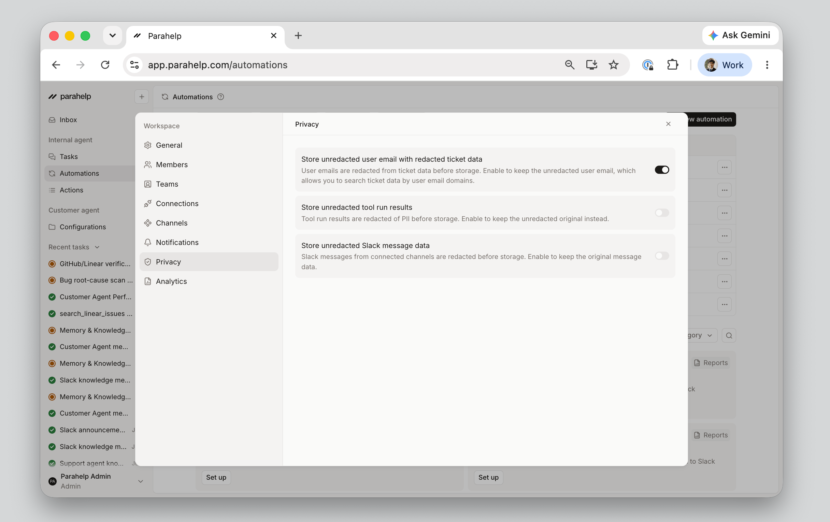
Task: Click the install app icon in address bar
Action: 591,65
